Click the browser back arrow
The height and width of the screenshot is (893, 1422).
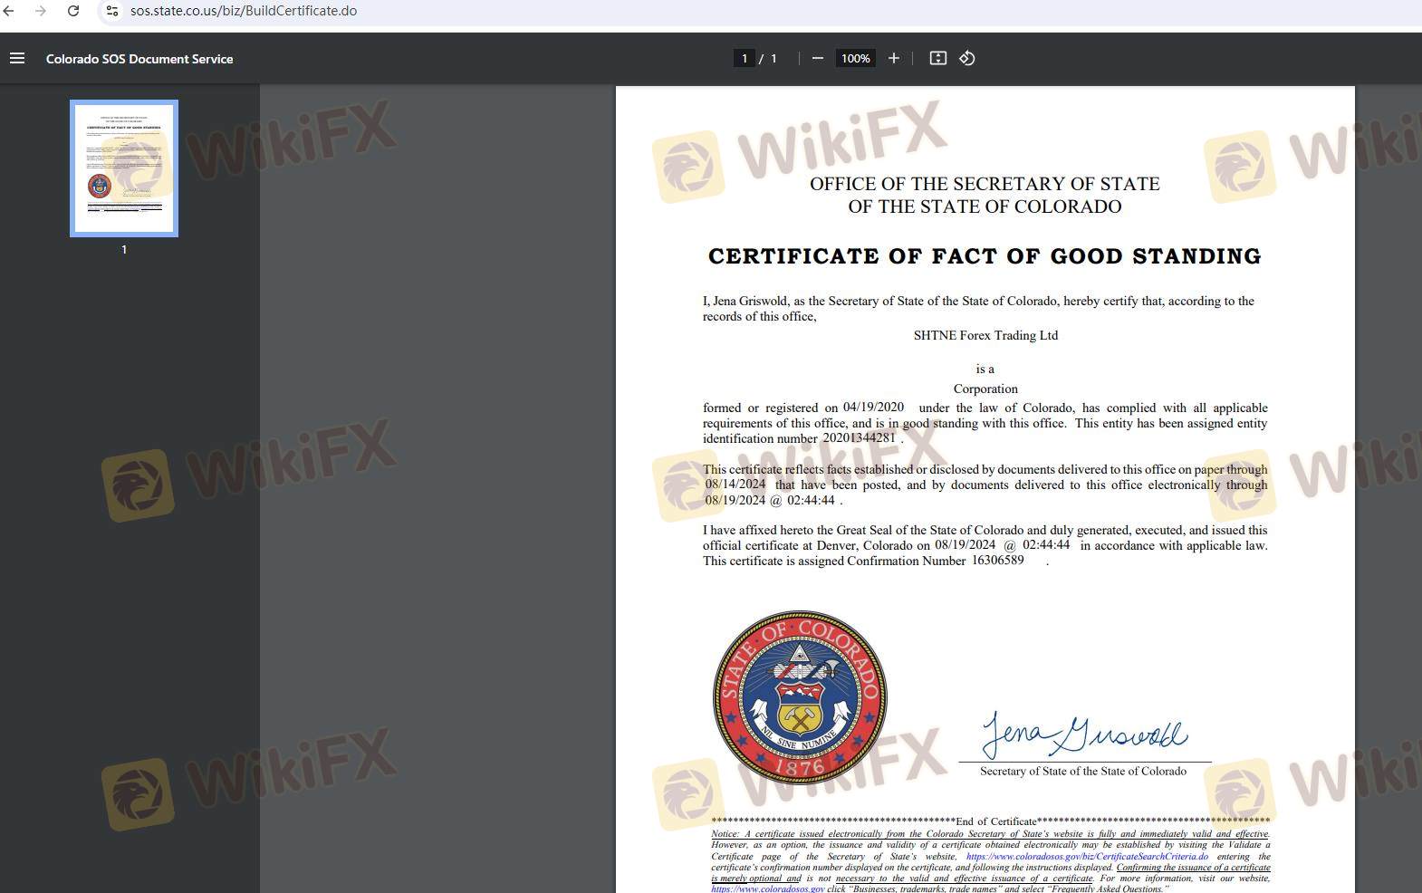pos(9,11)
